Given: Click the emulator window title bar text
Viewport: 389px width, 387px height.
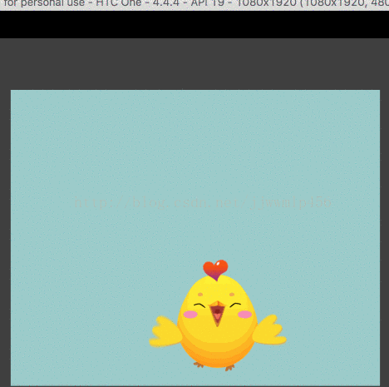Looking at the screenshot, I should pyautogui.click(x=196, y=3).
